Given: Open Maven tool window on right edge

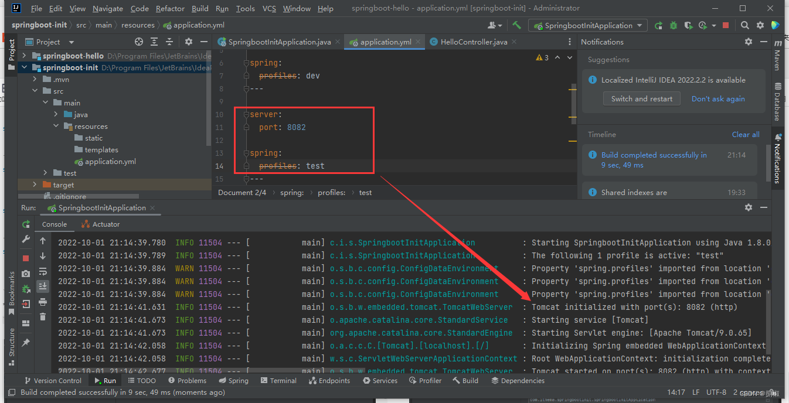Looking at the screenshot, I should pyautogui.click(x=778, y=56).
